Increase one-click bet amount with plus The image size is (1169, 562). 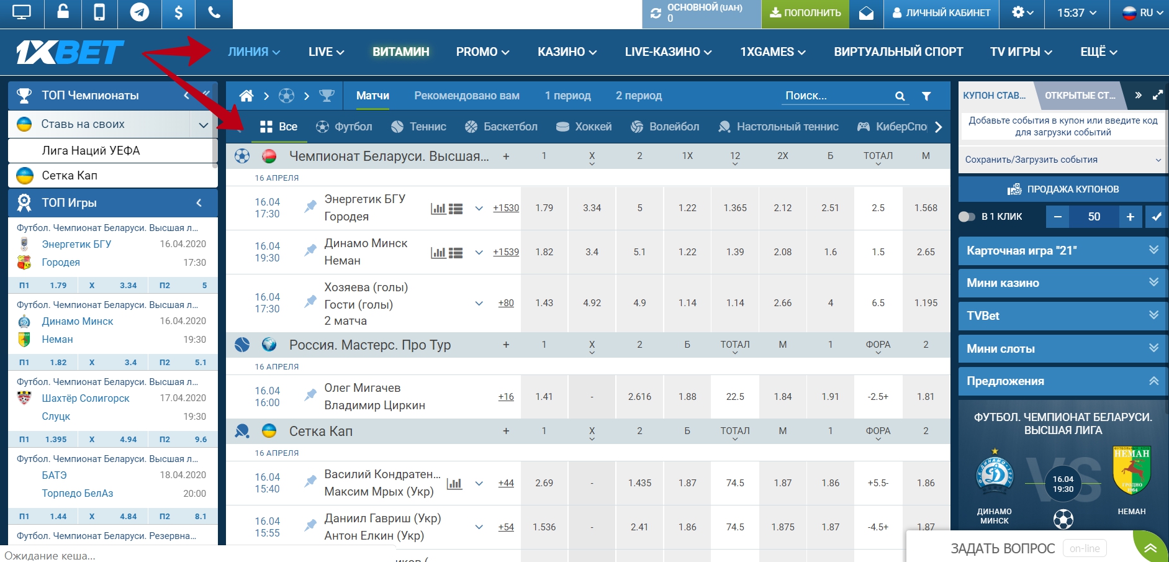pos(1131,217)
